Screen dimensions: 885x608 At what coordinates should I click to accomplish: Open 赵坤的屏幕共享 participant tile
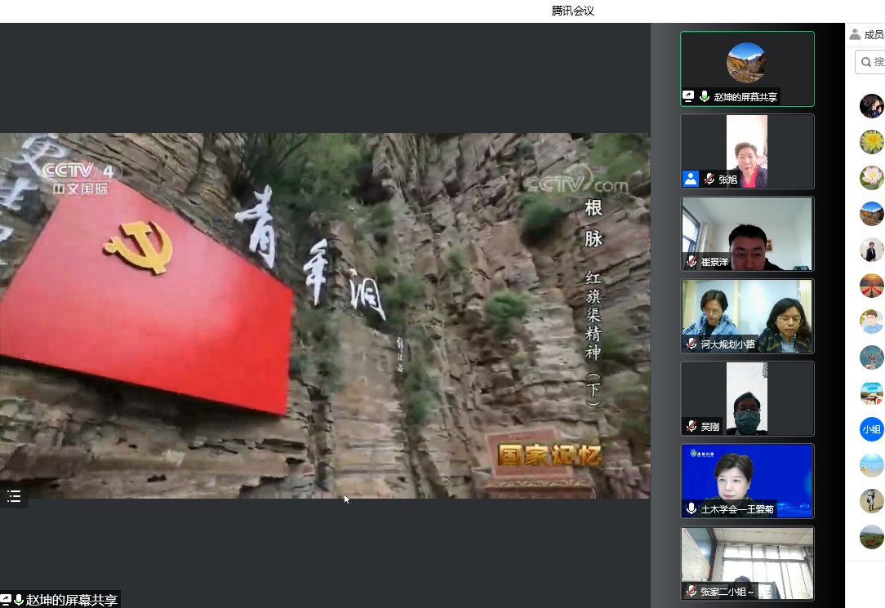coord(747,69)
